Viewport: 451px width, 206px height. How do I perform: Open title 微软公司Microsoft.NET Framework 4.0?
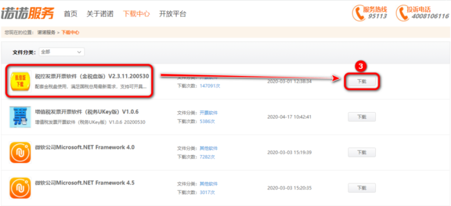click(85, 147)
